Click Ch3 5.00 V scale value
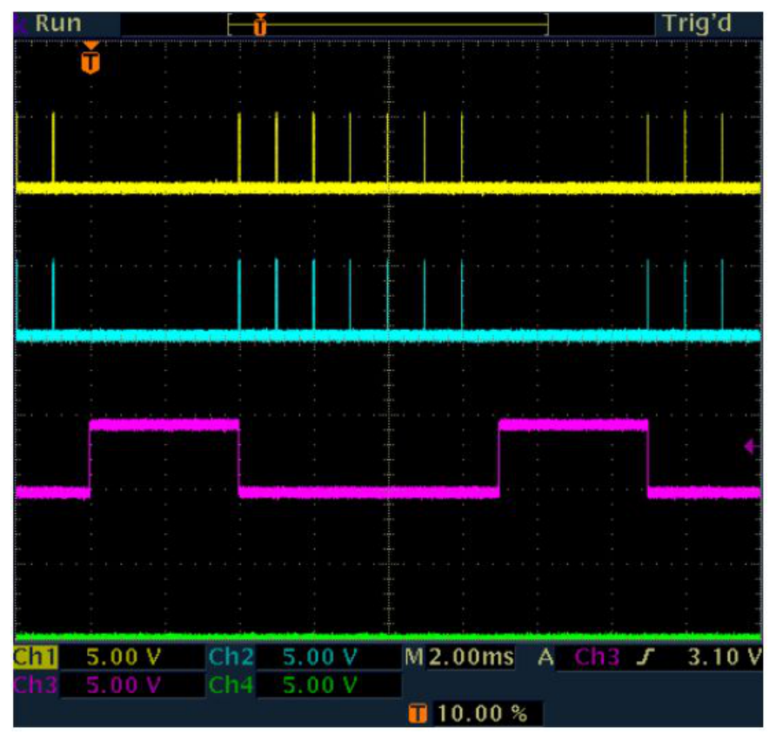The width and height of the screenshot is (776, 741). (x=124, y=684)
